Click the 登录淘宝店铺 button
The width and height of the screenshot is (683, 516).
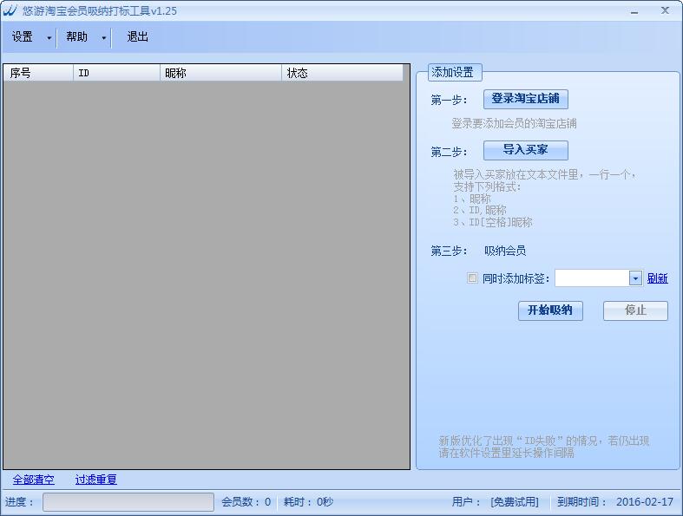point(526,99)
